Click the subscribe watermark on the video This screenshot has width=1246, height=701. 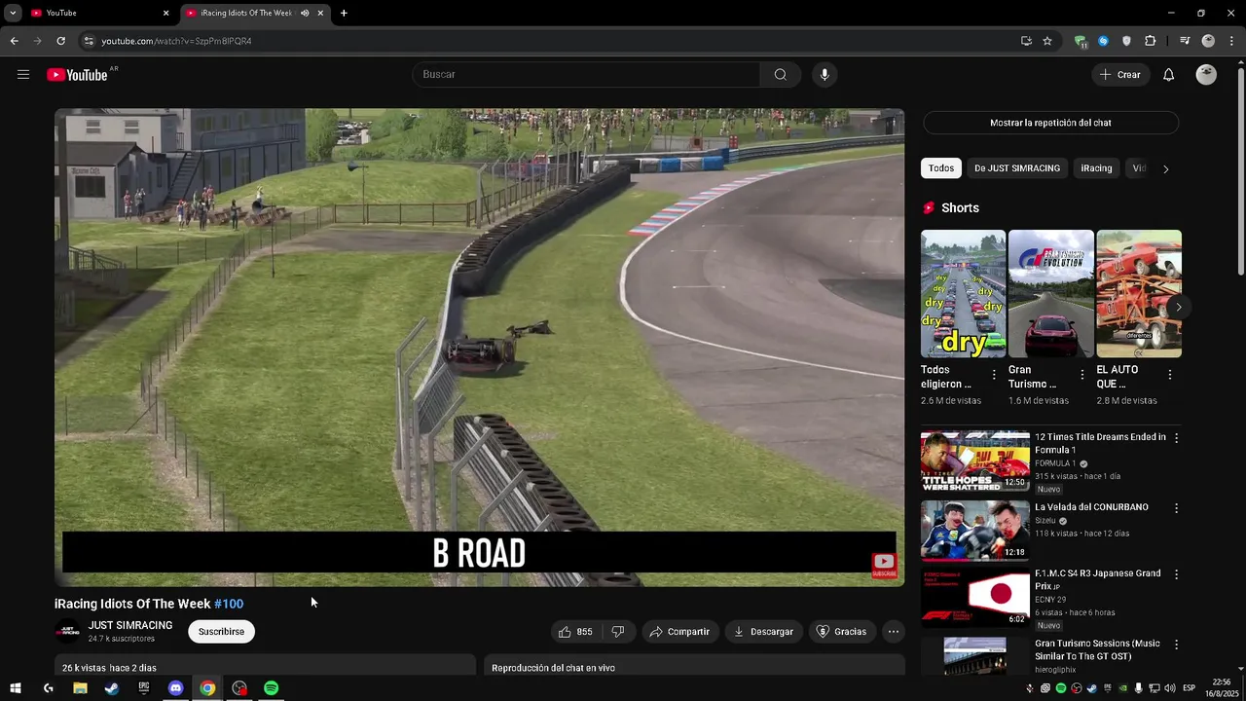(x=884, y=565)
